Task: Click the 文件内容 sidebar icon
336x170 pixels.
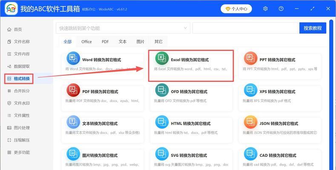Action: pos(9,54)
